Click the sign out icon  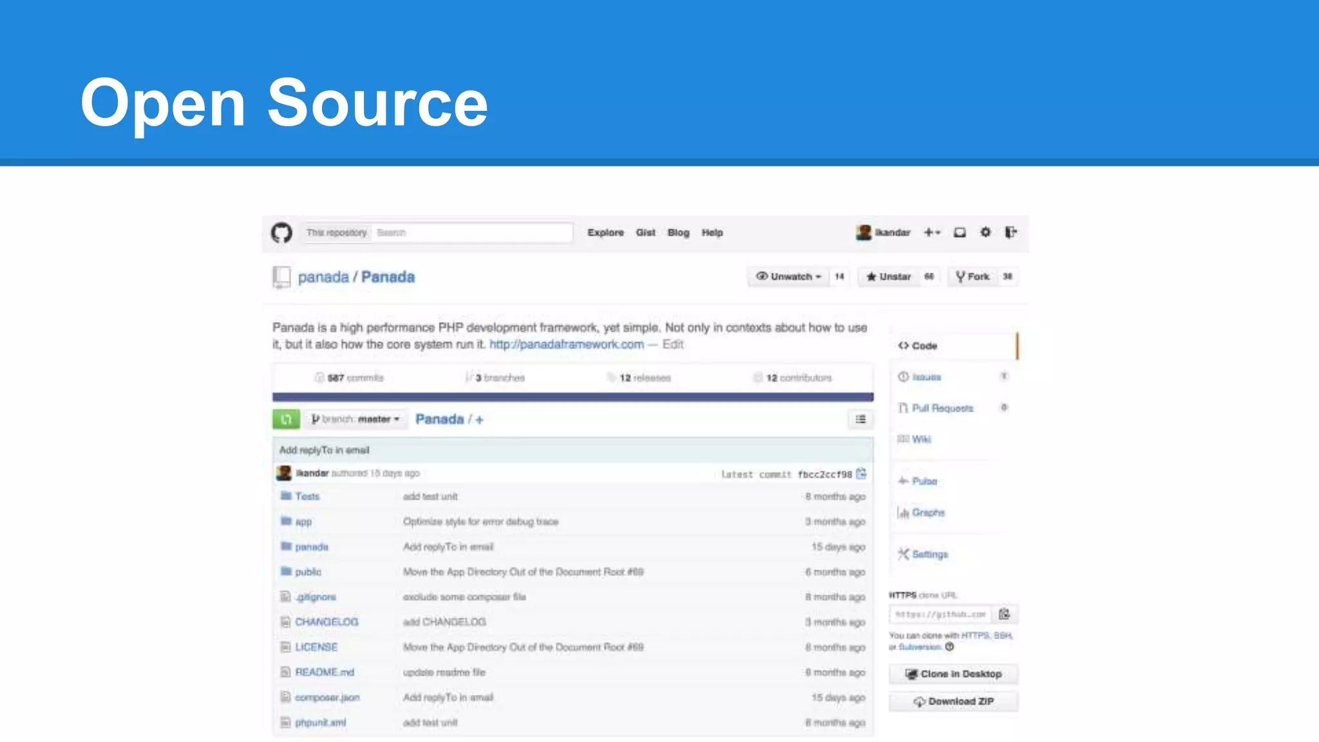(x=1011, y=232)
